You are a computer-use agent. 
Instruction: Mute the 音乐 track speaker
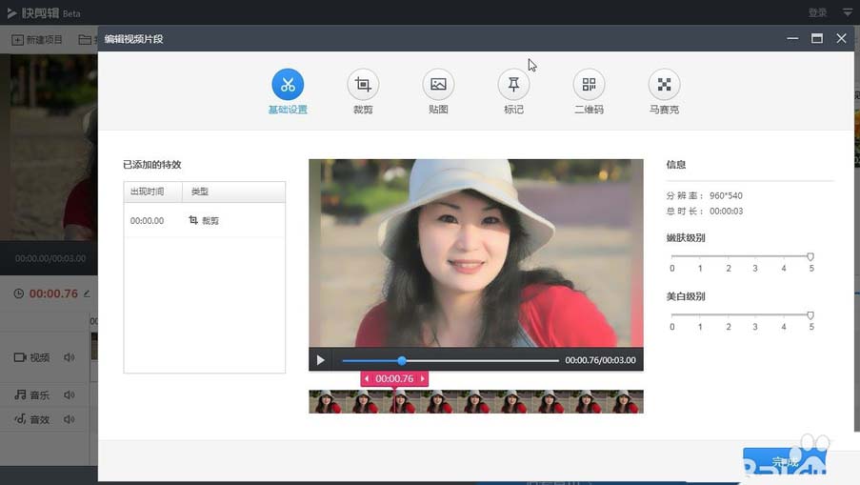pyautogui.click(x=70, y=394)
